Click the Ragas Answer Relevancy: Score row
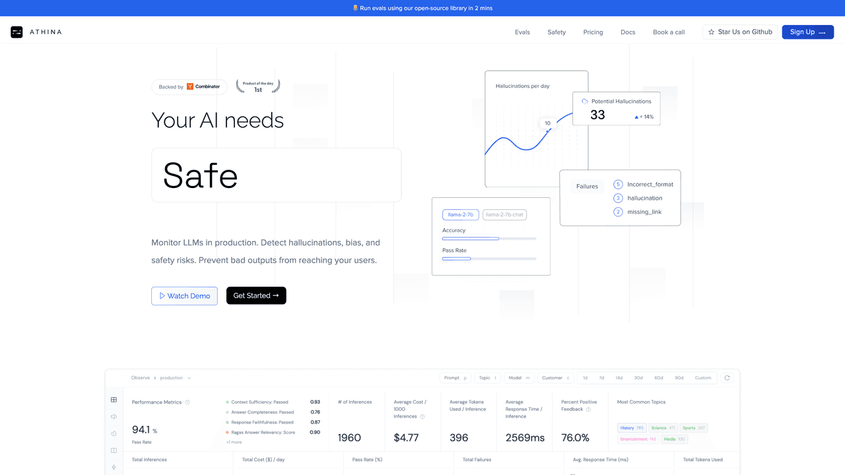This screenshot has width=845, height=475. point(273,432)
